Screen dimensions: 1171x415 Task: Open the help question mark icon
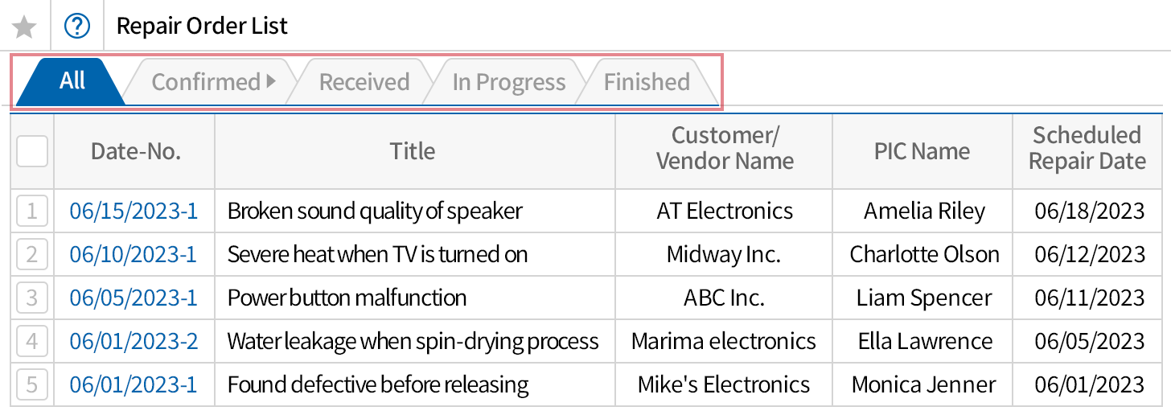77,27
